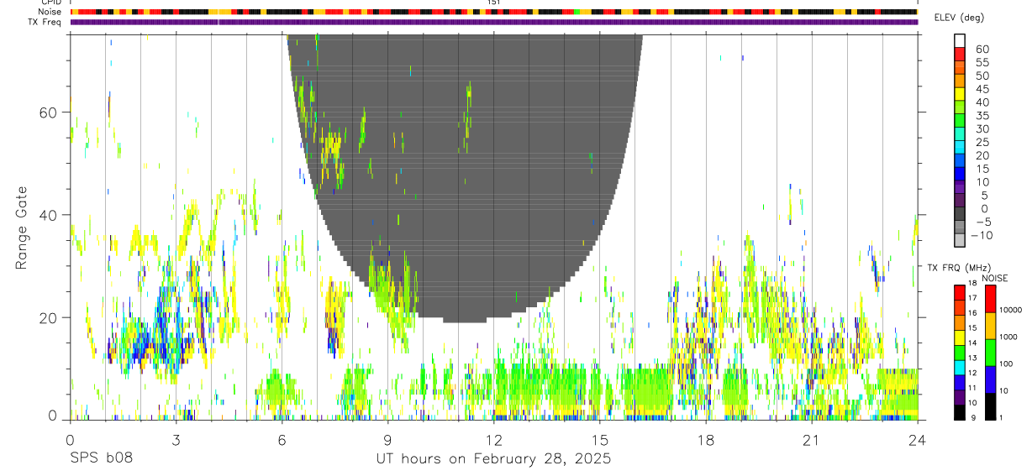The width and height of the screenshot is (1032, 476).
Task: Click the UT hour '18' axis label
Action: coord(706,439)
